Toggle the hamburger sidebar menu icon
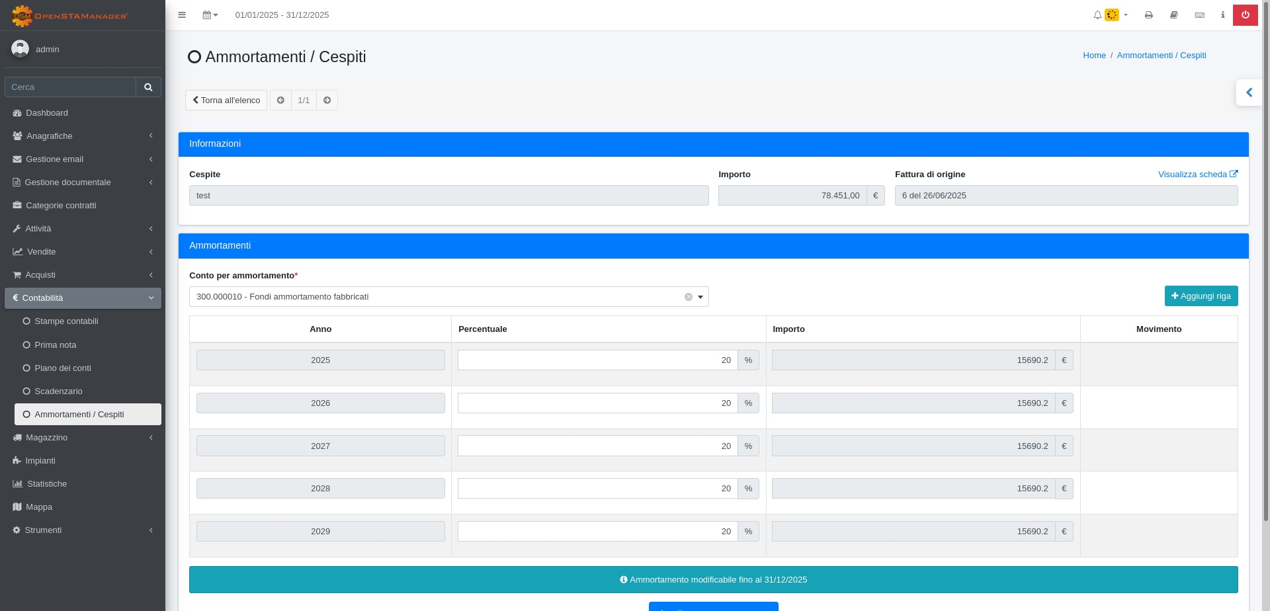The width and height of the screenshot is (1270, 611). coord(182,15)
